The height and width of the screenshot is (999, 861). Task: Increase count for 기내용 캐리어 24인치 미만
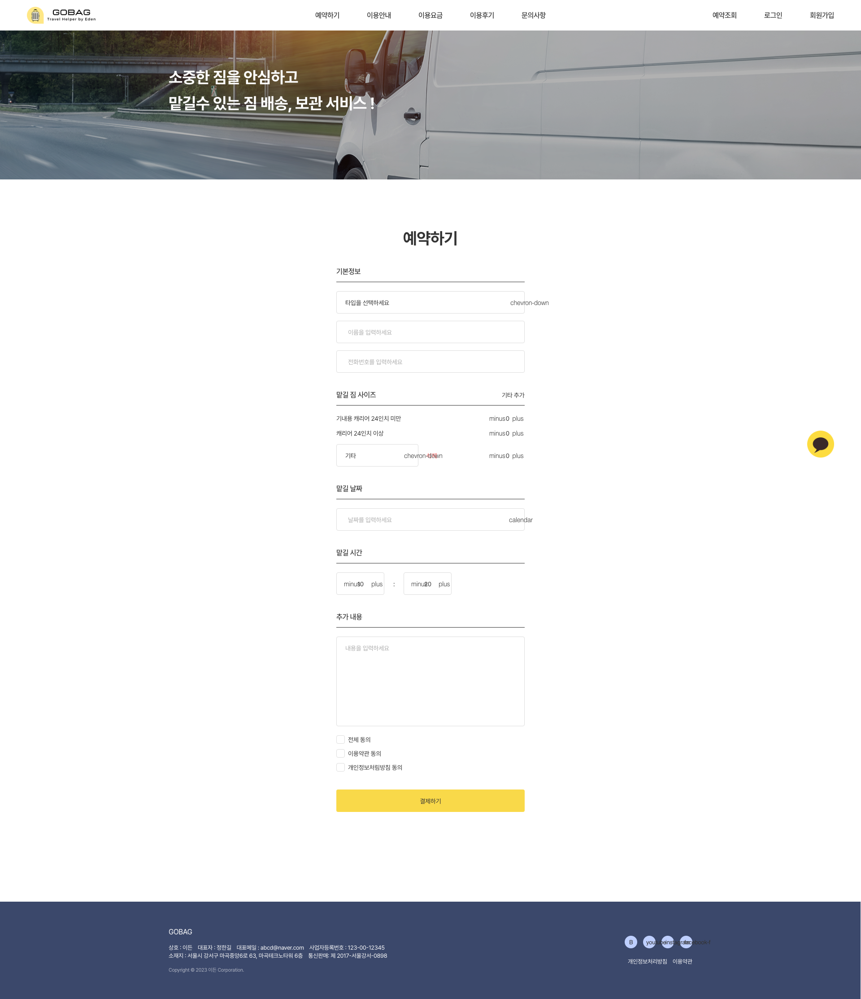click(518, 419)
